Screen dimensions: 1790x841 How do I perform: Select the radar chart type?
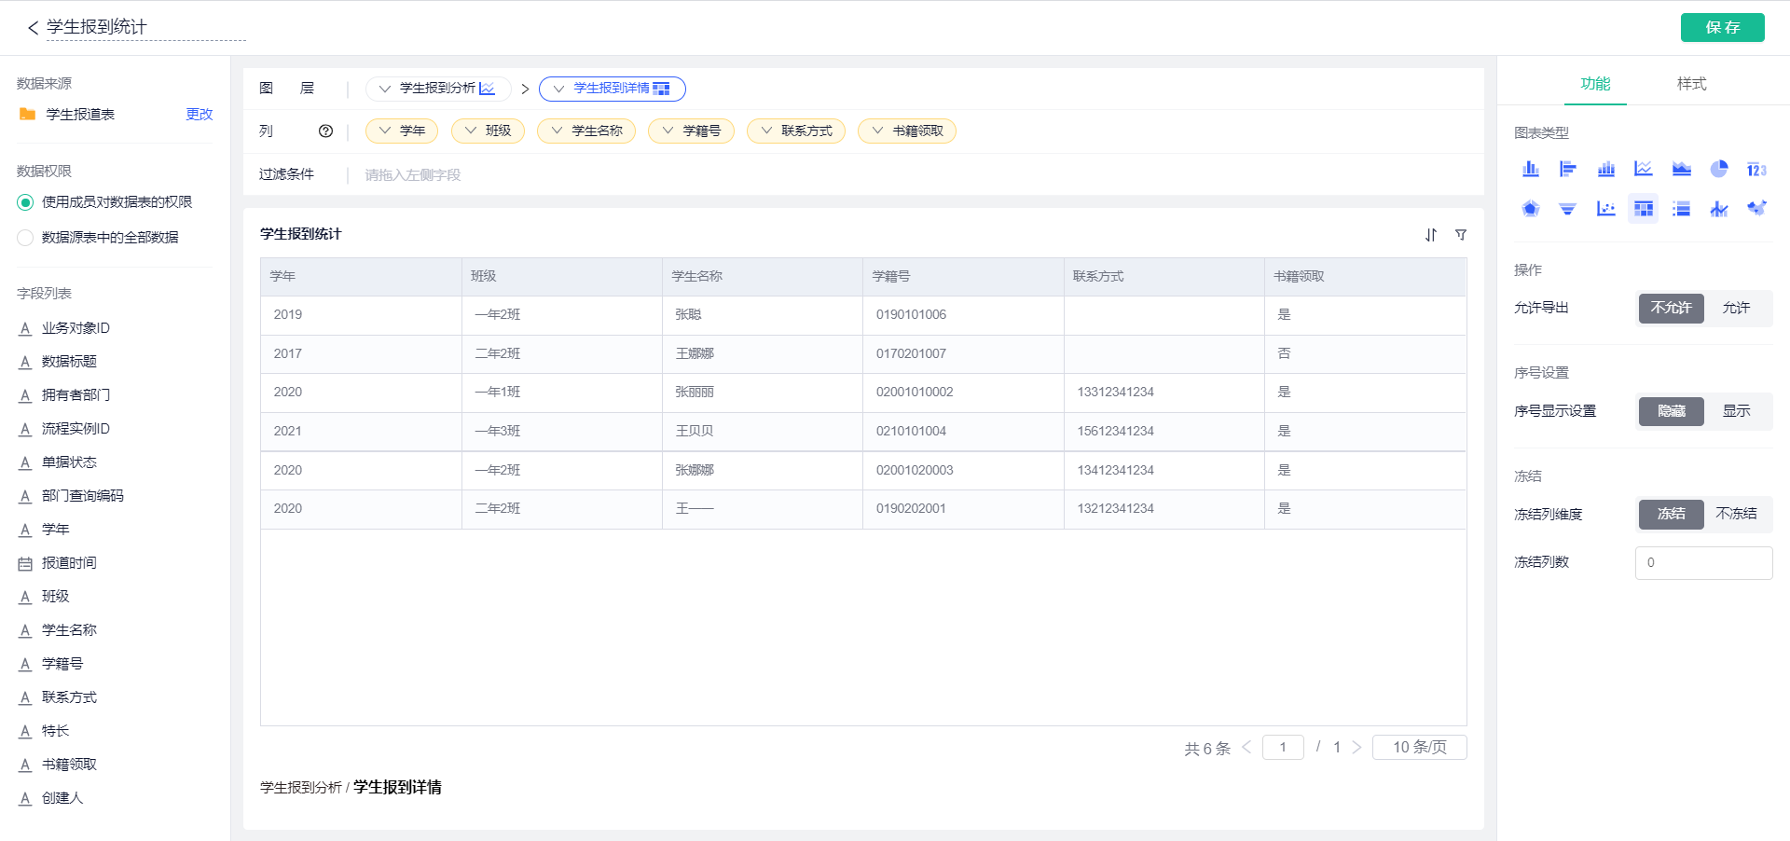coord(1530,208)
